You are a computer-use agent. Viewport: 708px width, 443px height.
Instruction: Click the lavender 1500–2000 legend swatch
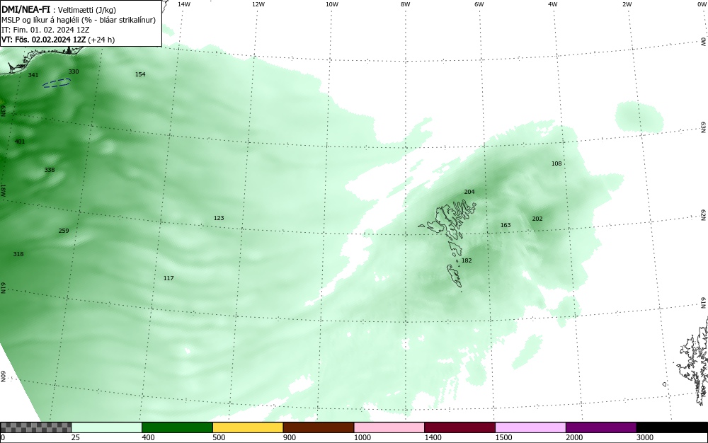530,427
